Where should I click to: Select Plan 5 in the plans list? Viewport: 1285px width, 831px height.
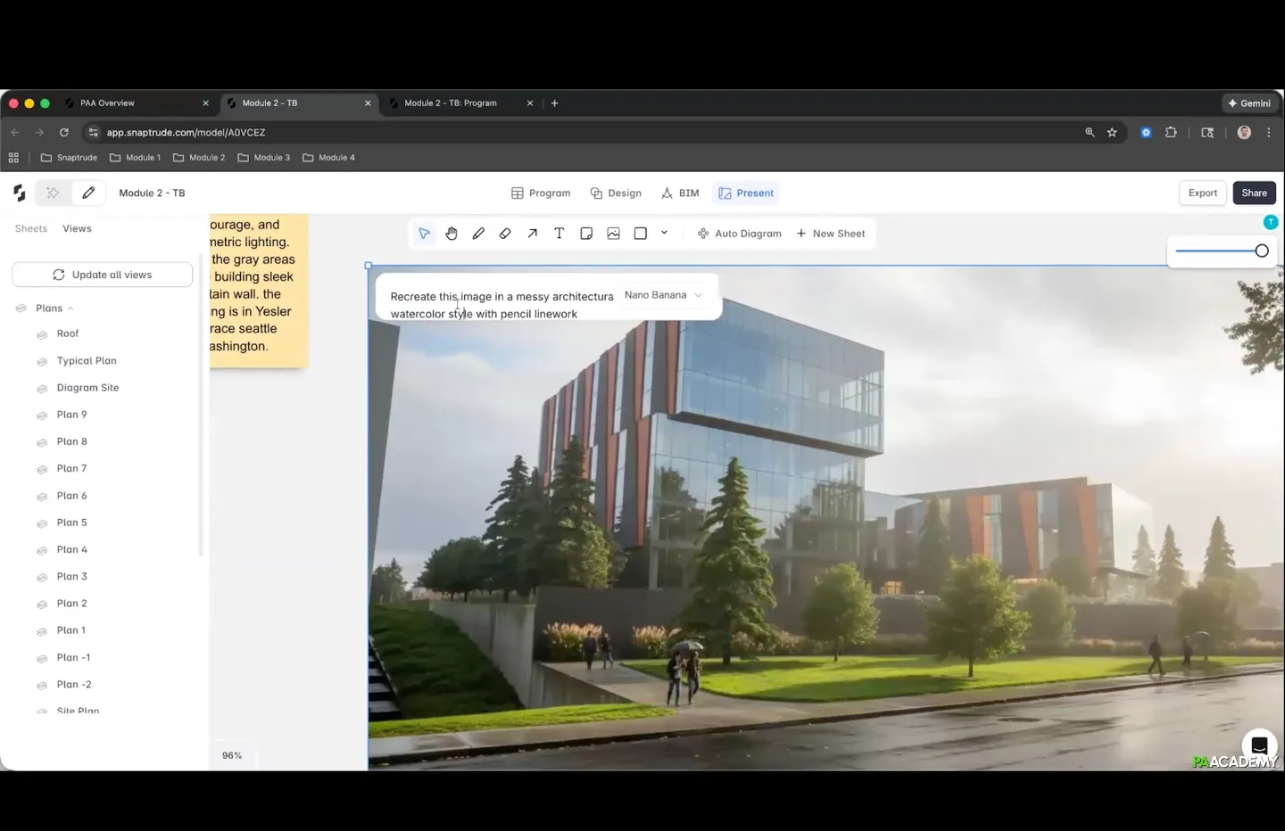tap(72, 522)
